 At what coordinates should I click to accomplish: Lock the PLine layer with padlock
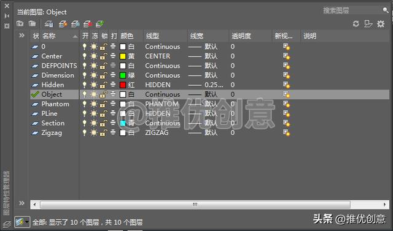(104, 114)
